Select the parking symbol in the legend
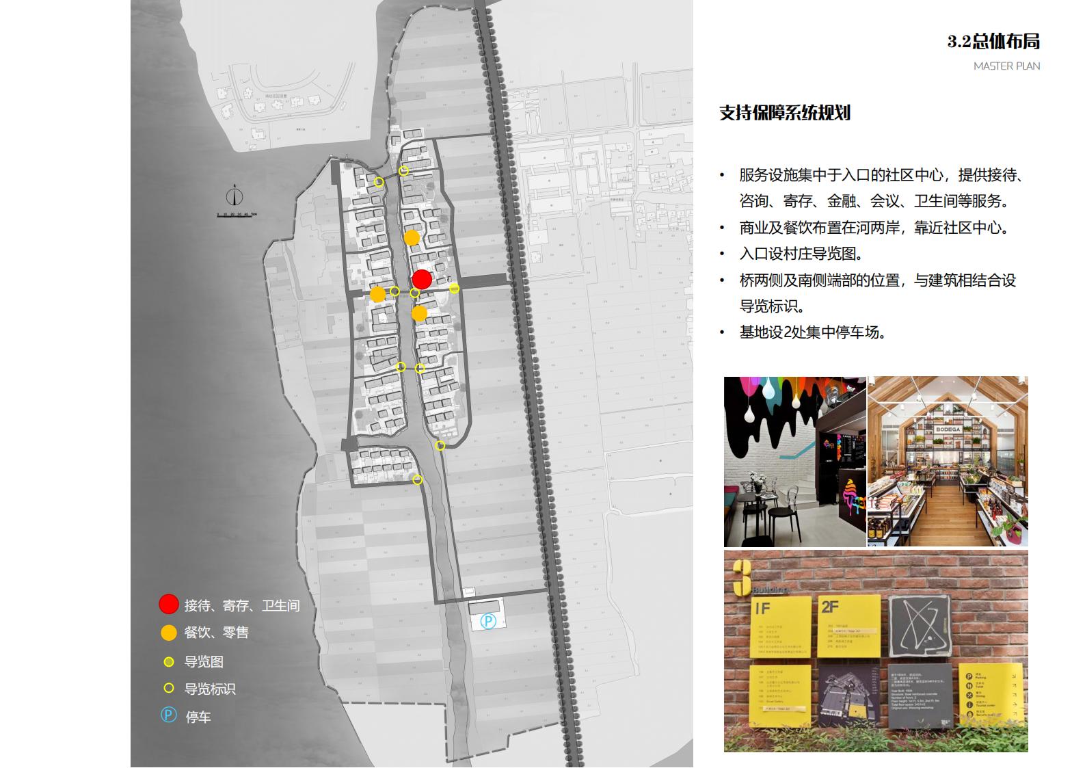Screen dimensions: 1085x768 click(168, 715)
